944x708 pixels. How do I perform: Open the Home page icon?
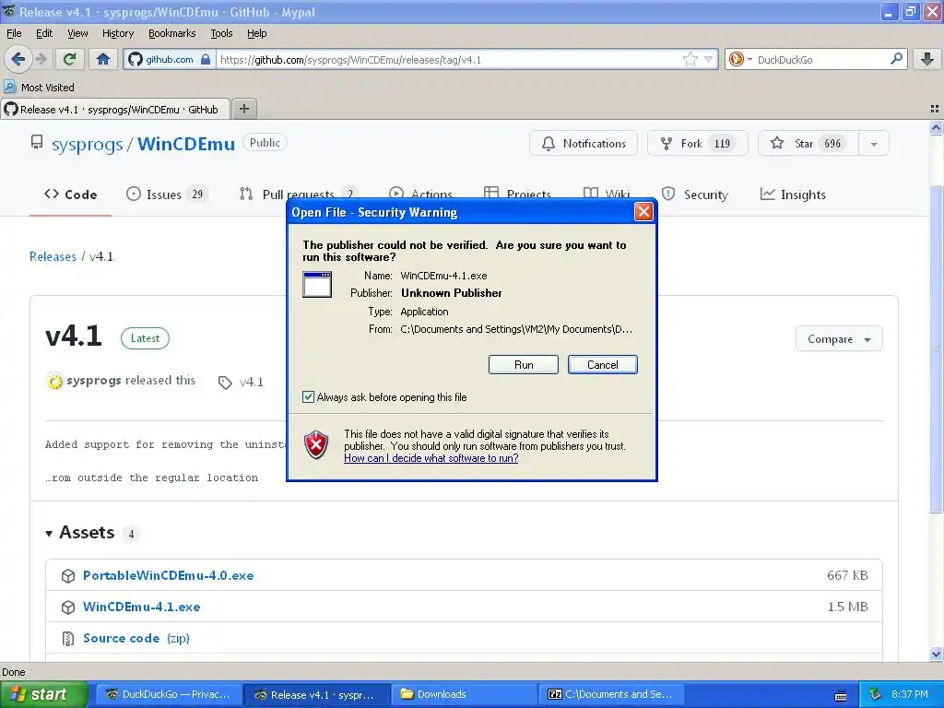[103, 59]
